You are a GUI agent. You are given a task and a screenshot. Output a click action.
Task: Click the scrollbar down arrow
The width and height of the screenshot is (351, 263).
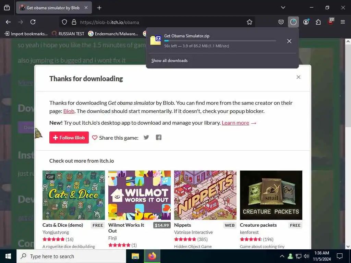[x=348, y=247]
